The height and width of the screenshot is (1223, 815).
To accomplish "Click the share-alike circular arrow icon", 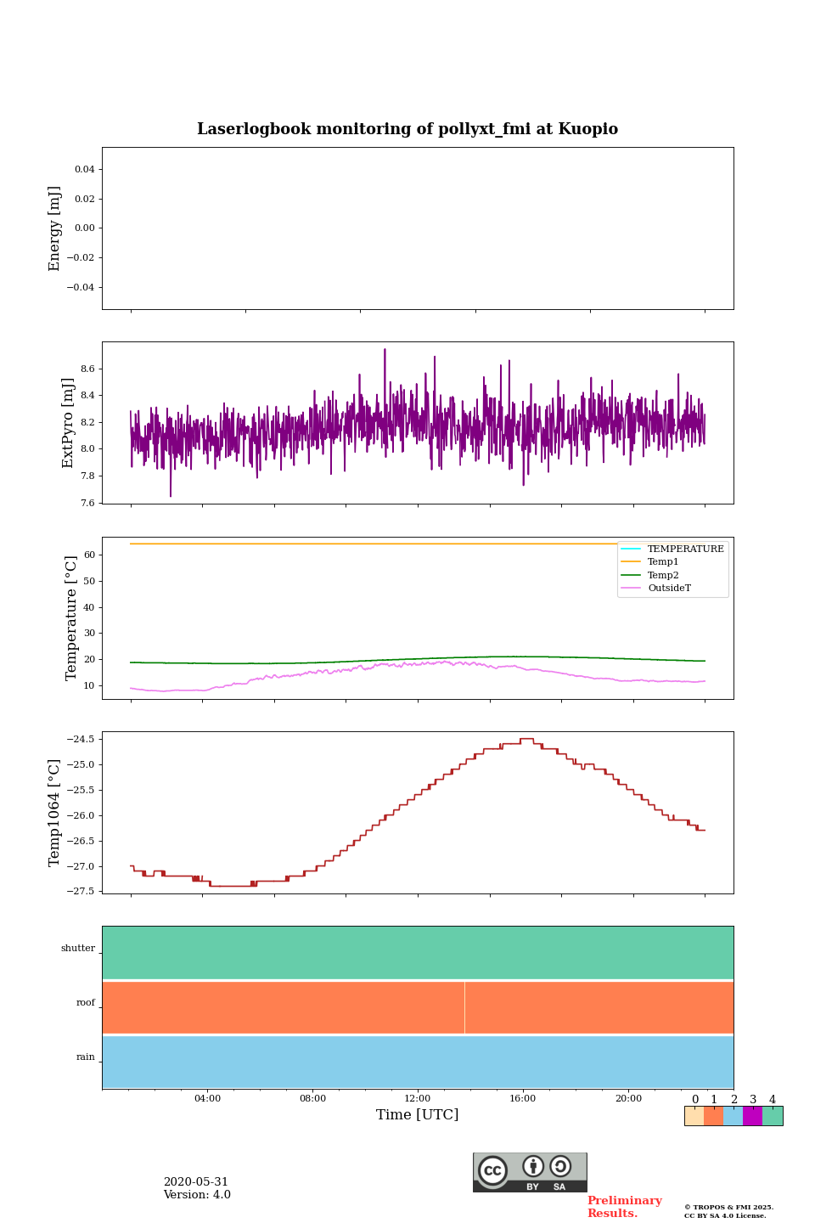I will click(x=560, y=1166).
